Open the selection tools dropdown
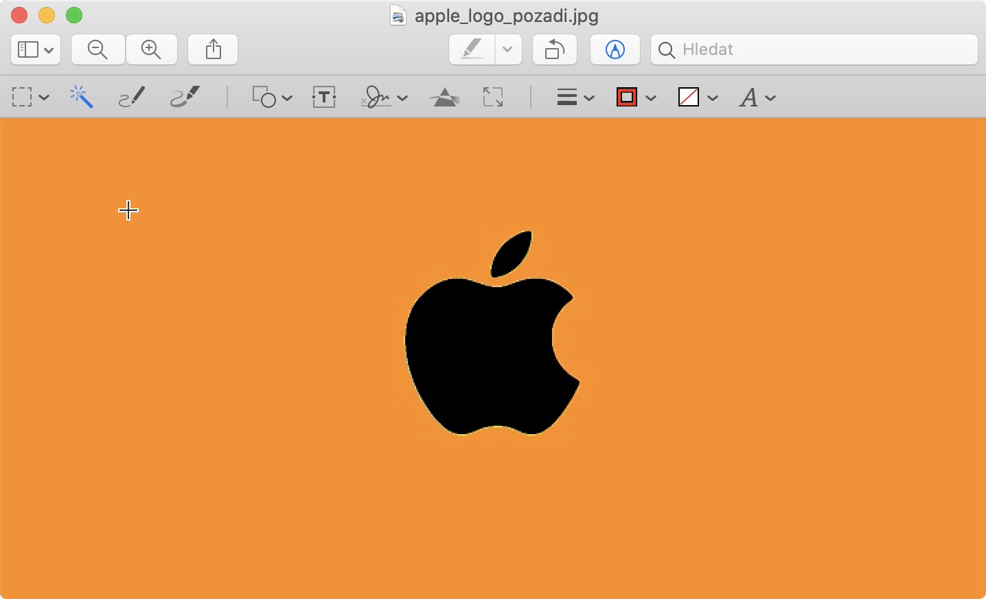 tap(31, 98)
